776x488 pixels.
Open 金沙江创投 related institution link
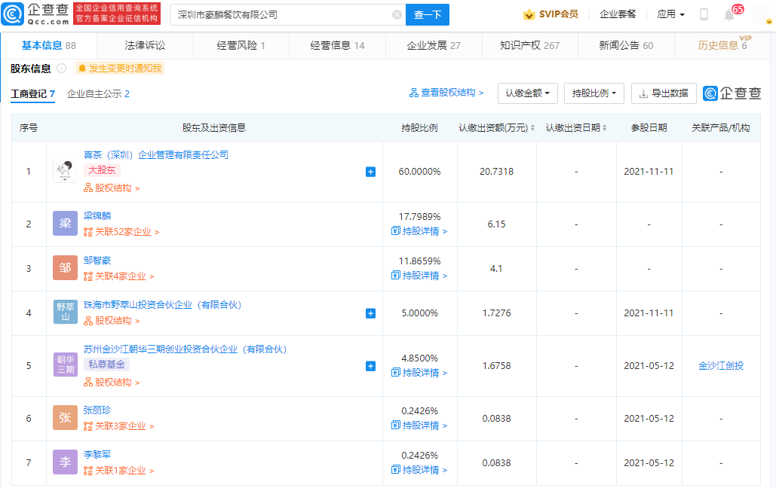721,365
